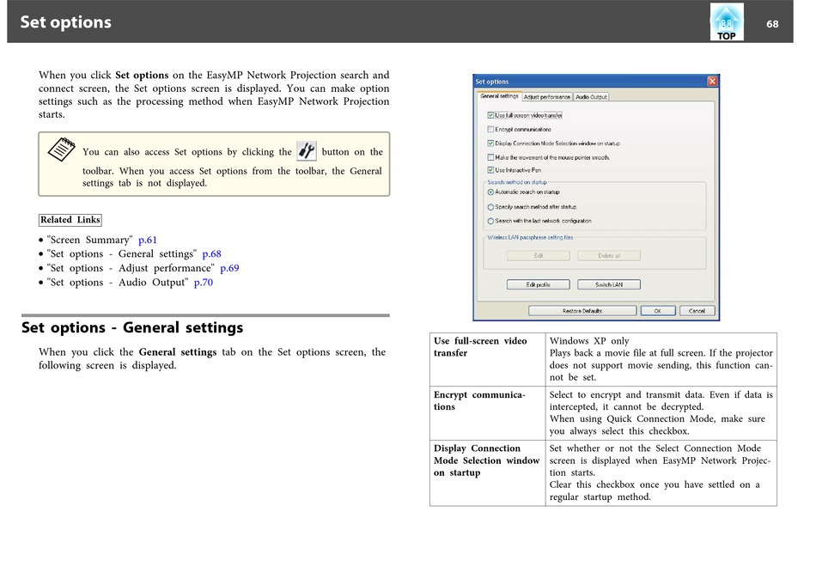Open the p.68 General settings link
This screenshot has height=567, width=816.
(212, 254)
